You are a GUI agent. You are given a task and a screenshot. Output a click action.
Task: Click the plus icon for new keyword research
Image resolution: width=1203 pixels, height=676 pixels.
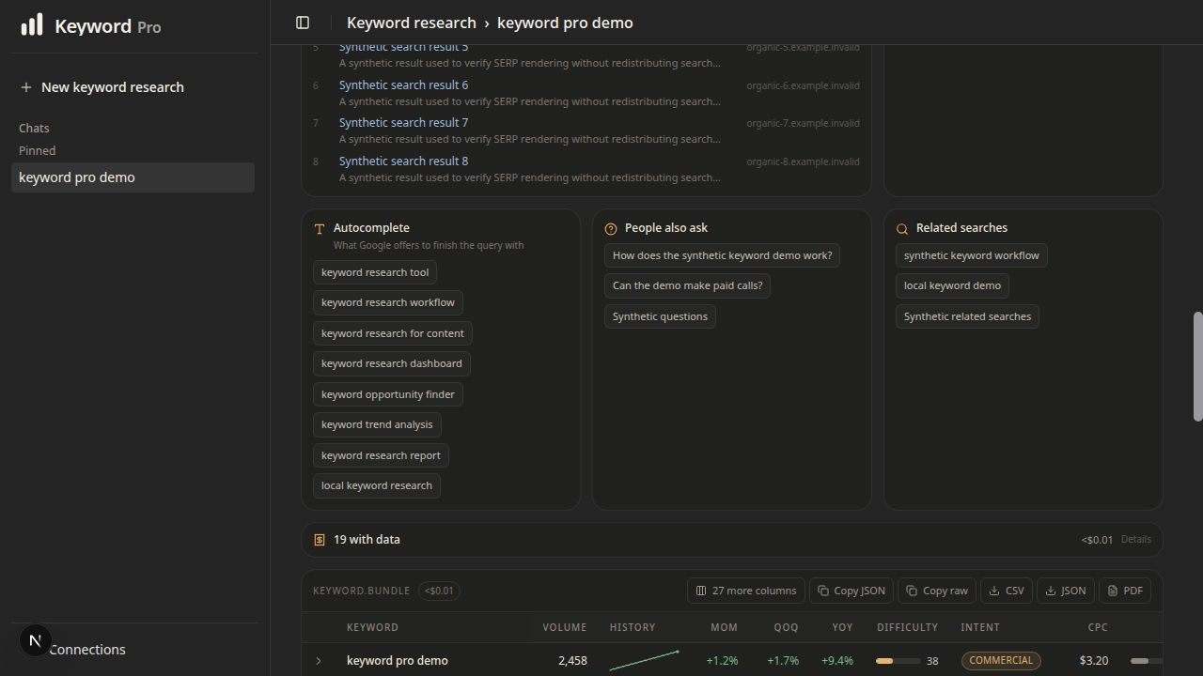[x=26, y=87]
